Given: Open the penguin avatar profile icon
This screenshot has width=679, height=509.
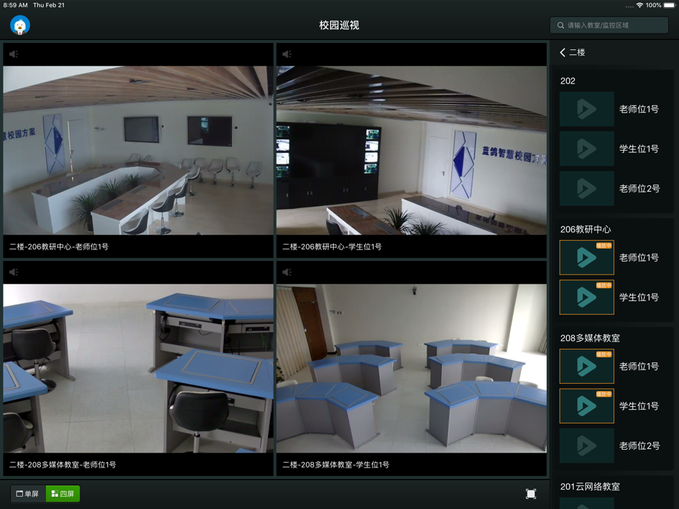Looking at the screenshot, I should 20,25.
